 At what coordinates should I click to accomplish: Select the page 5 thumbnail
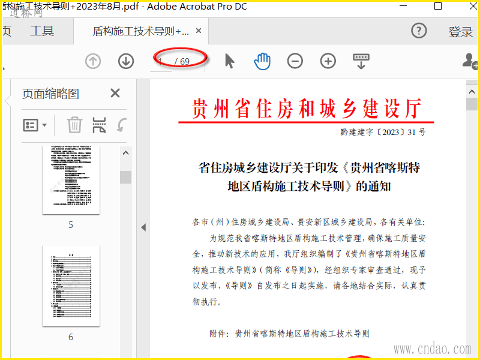click(71, 180)
